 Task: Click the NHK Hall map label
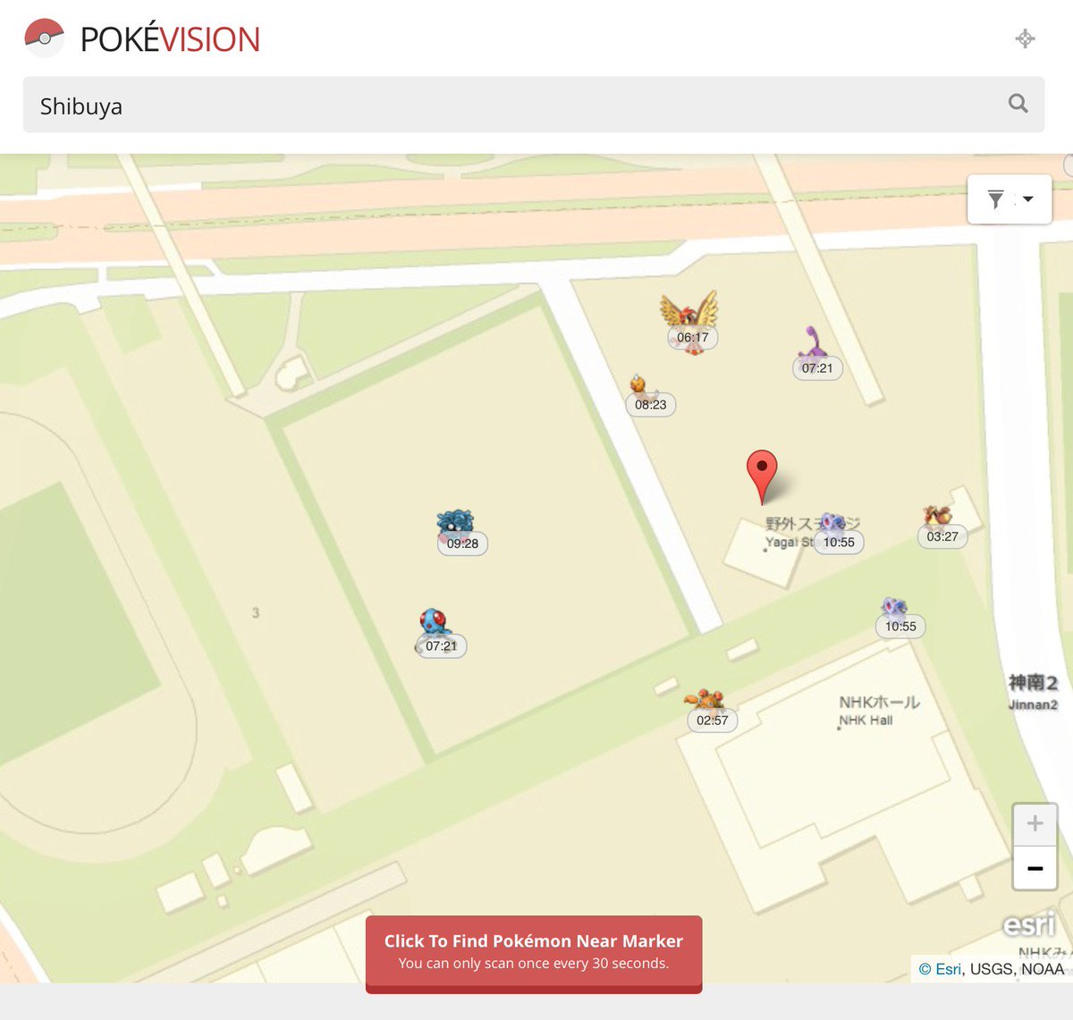[879, 711]
